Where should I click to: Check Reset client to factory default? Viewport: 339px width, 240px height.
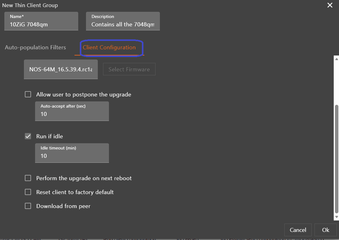[28, 192]
